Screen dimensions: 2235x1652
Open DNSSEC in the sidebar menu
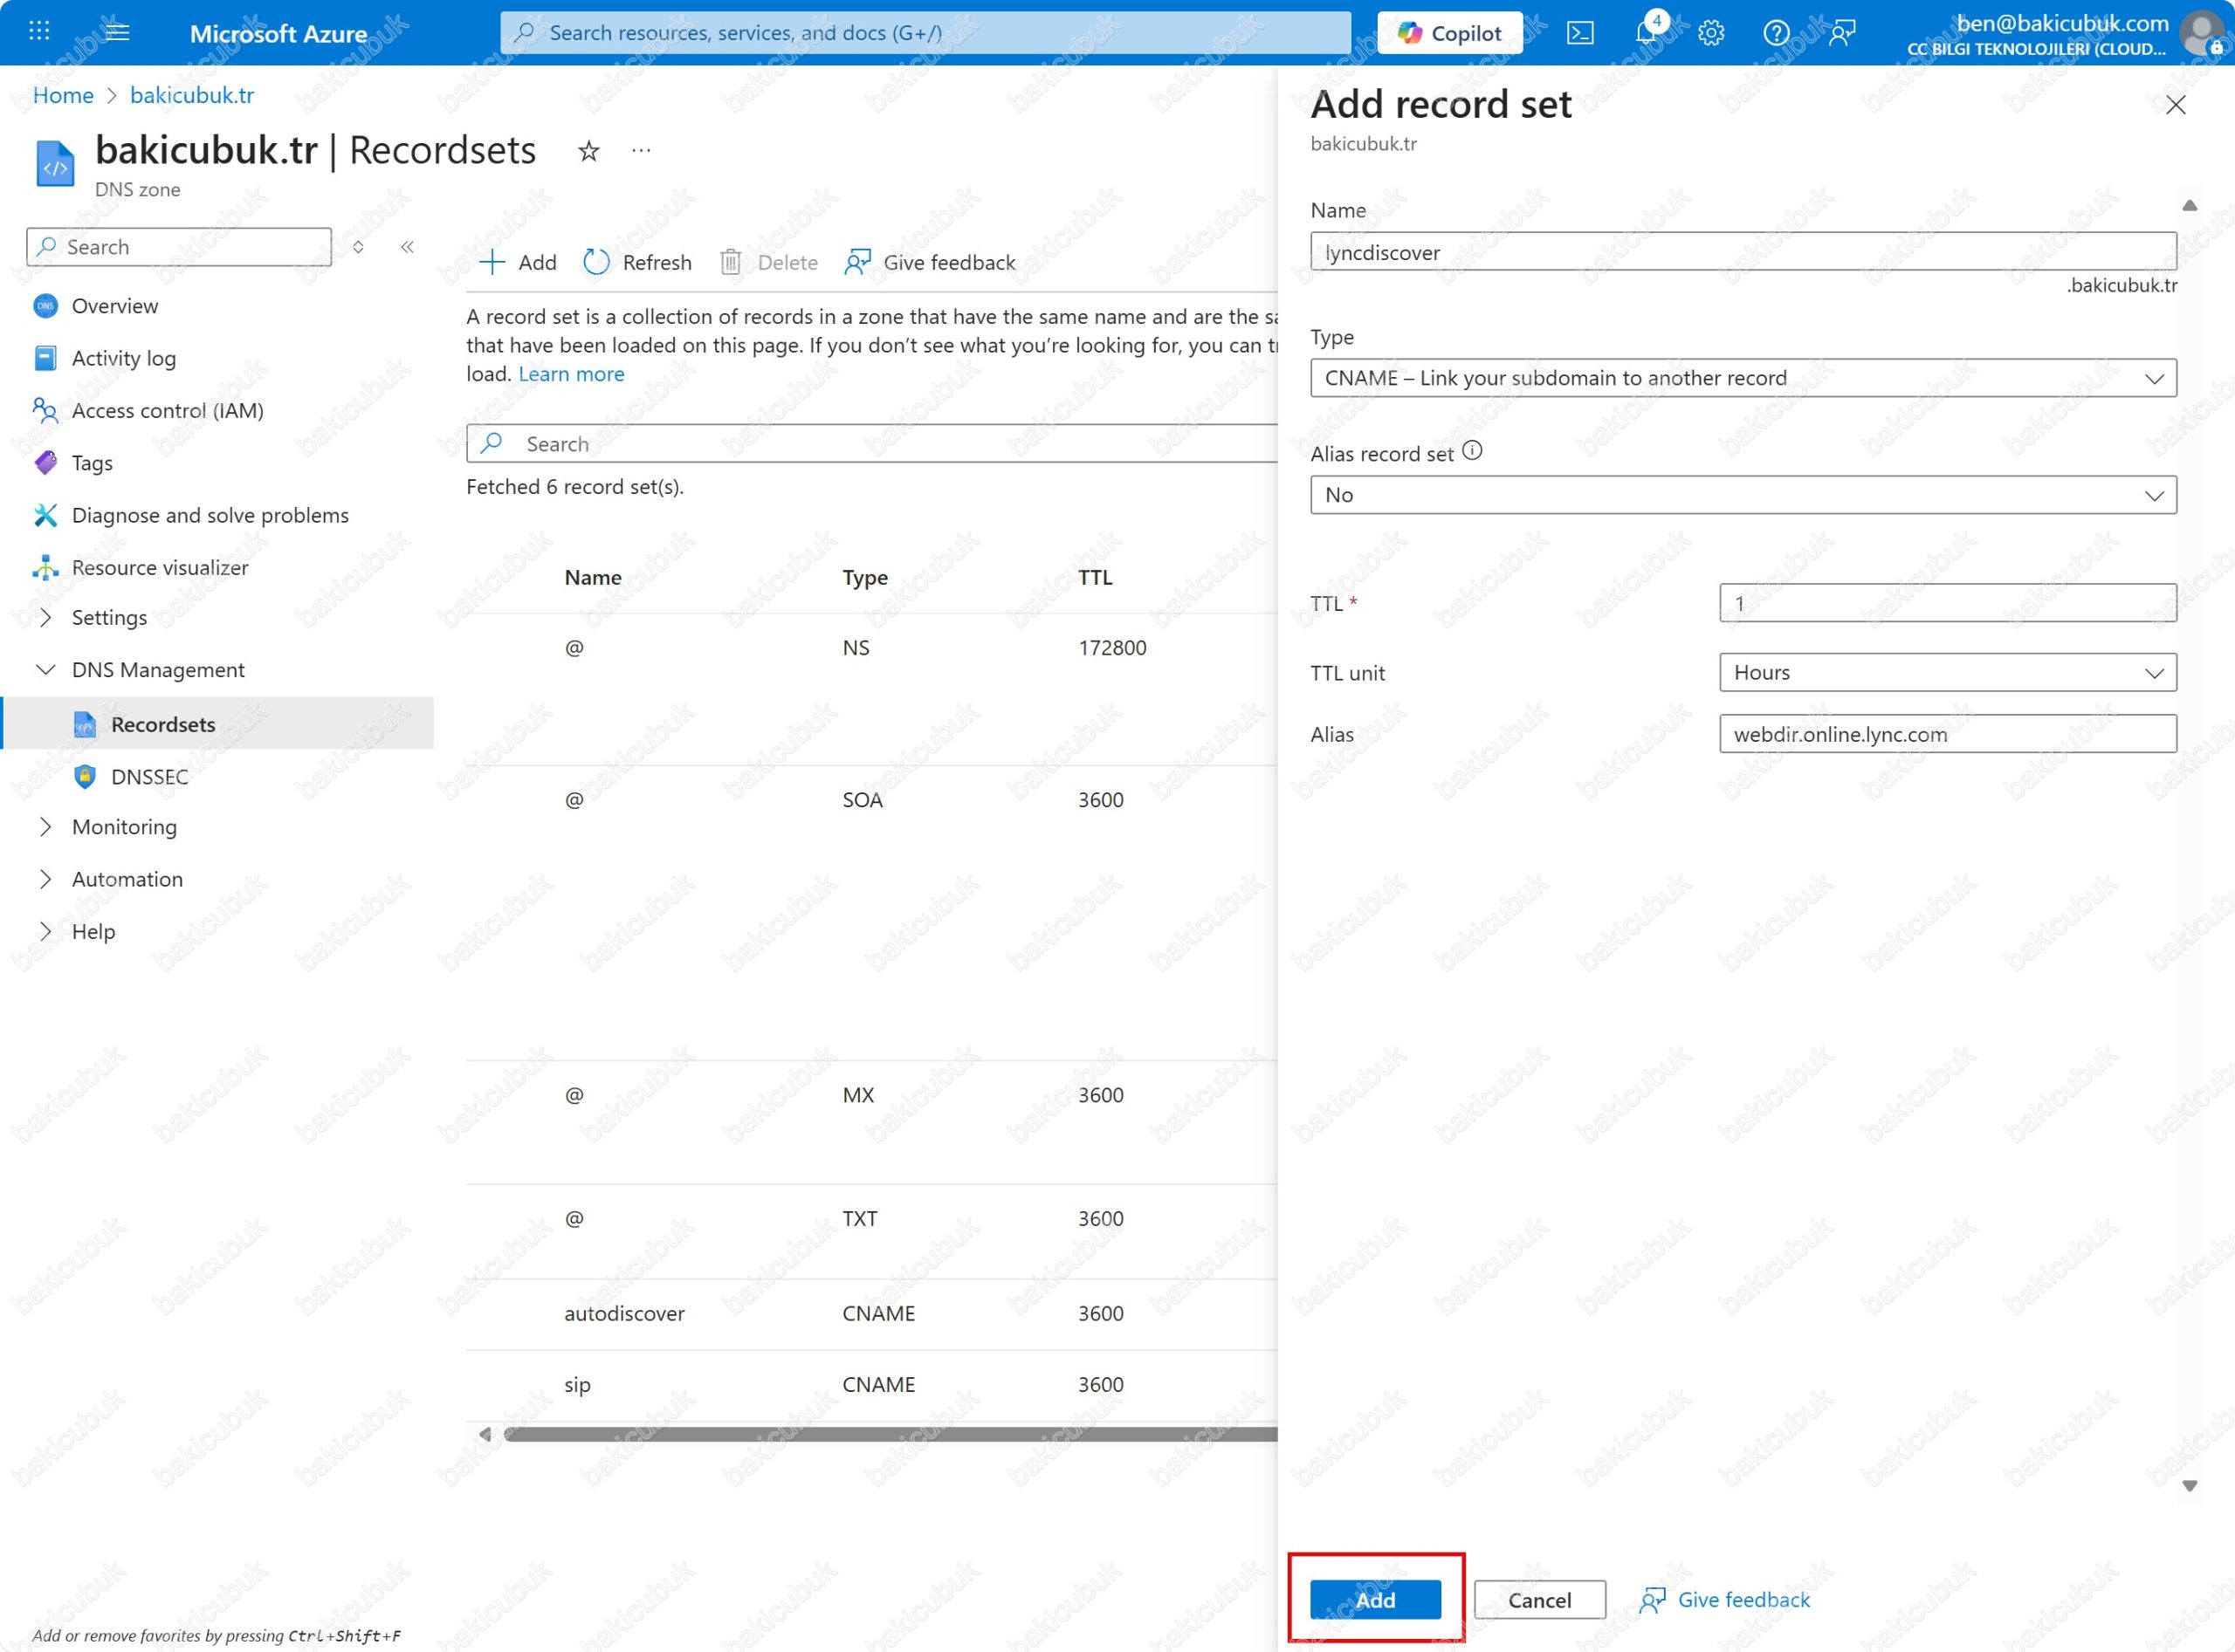coord(149,777)
